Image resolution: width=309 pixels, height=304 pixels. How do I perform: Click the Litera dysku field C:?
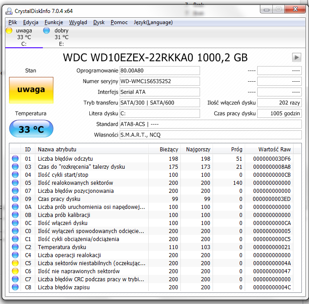[x=160, y=113]
